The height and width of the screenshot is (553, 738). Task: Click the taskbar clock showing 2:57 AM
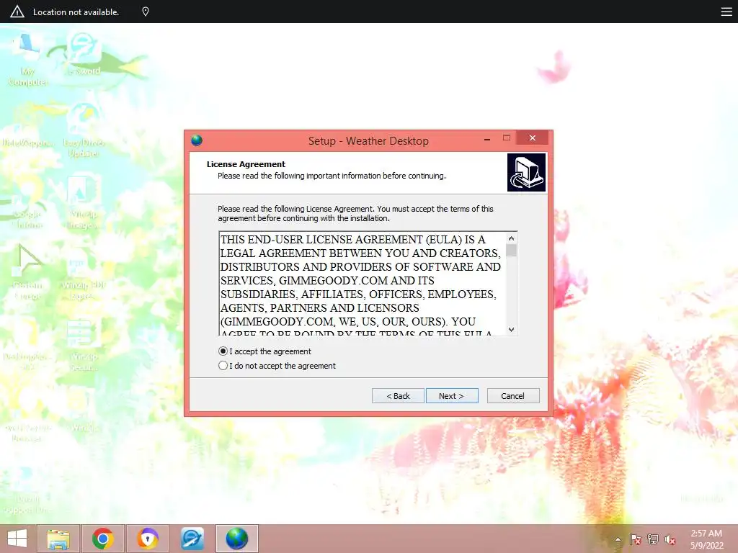[706, 539]
